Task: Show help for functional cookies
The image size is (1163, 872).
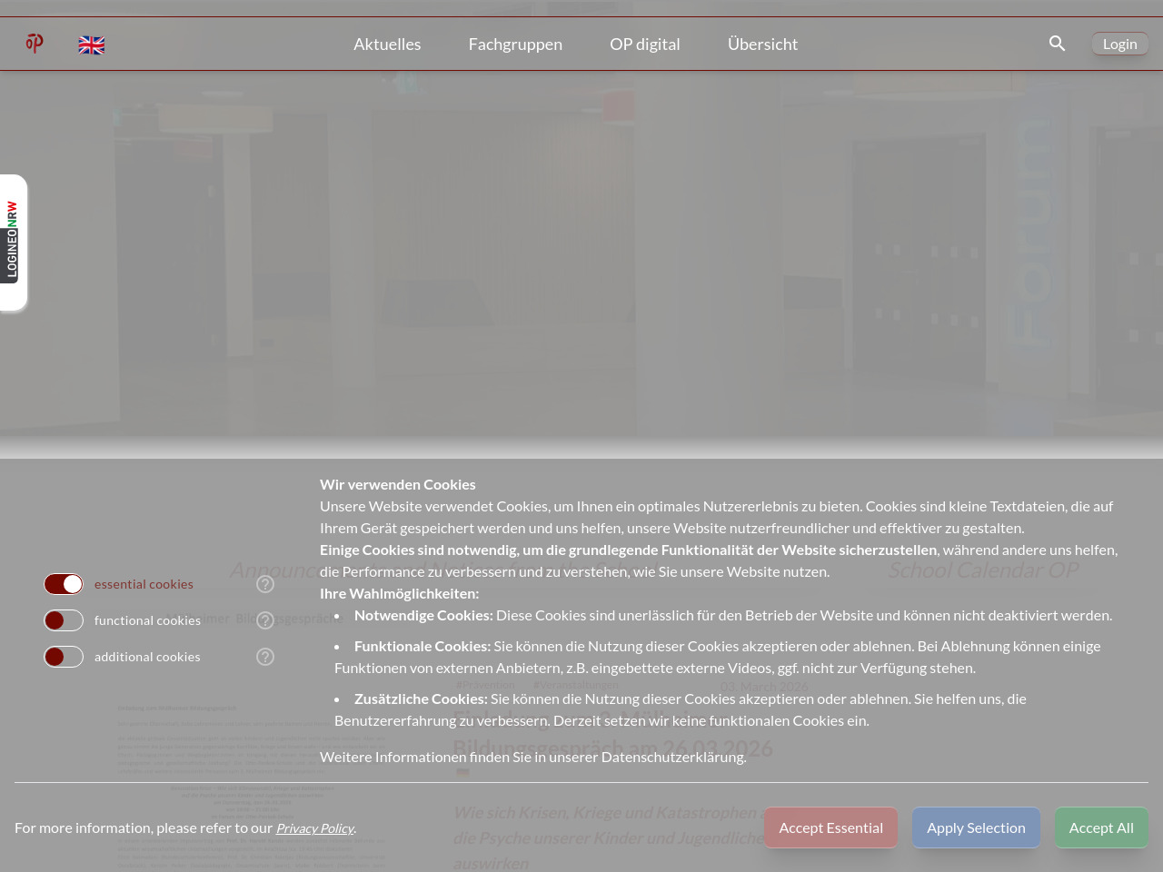Action: [x=265, y=620]
